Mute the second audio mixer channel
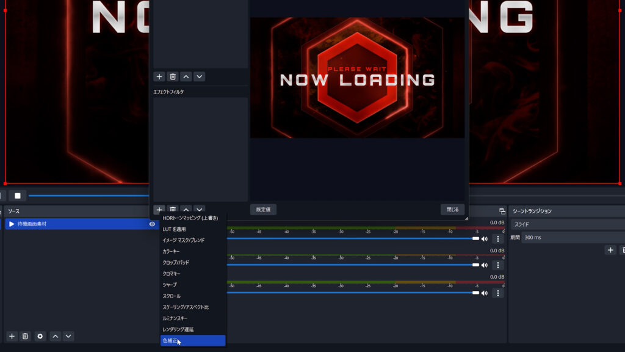This screenshot has width=625, height=352. click(x=485, y=265)
